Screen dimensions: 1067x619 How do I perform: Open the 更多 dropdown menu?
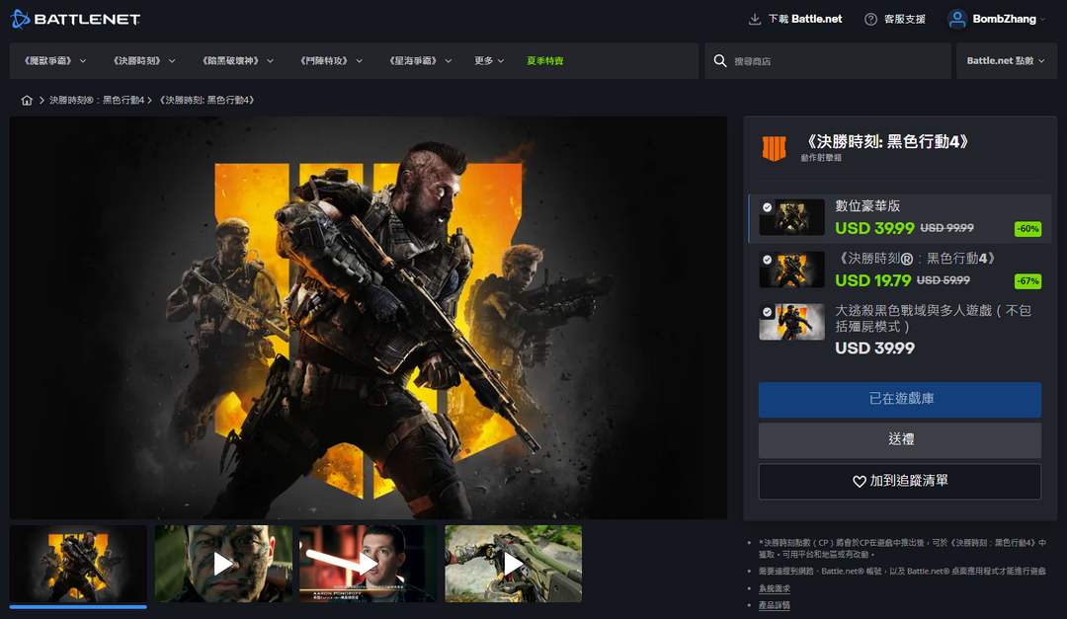489,61
